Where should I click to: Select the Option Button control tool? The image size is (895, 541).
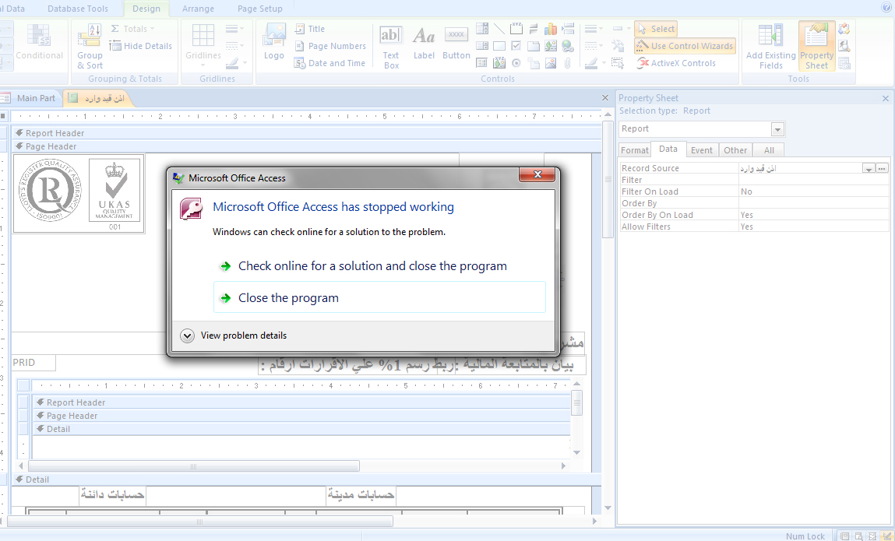point(516,63)
